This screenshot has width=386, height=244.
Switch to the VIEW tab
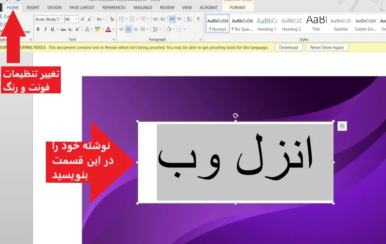pyautogui.click(x=187, y=8)
